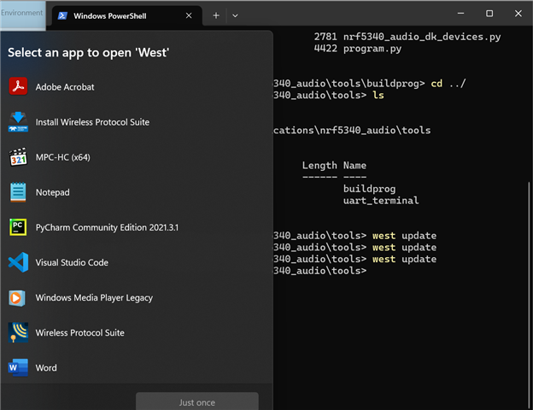Viewport: 533px width, 410px height.
Task: Click program.py in the terminal listing
Action: [x=372, y=49]
